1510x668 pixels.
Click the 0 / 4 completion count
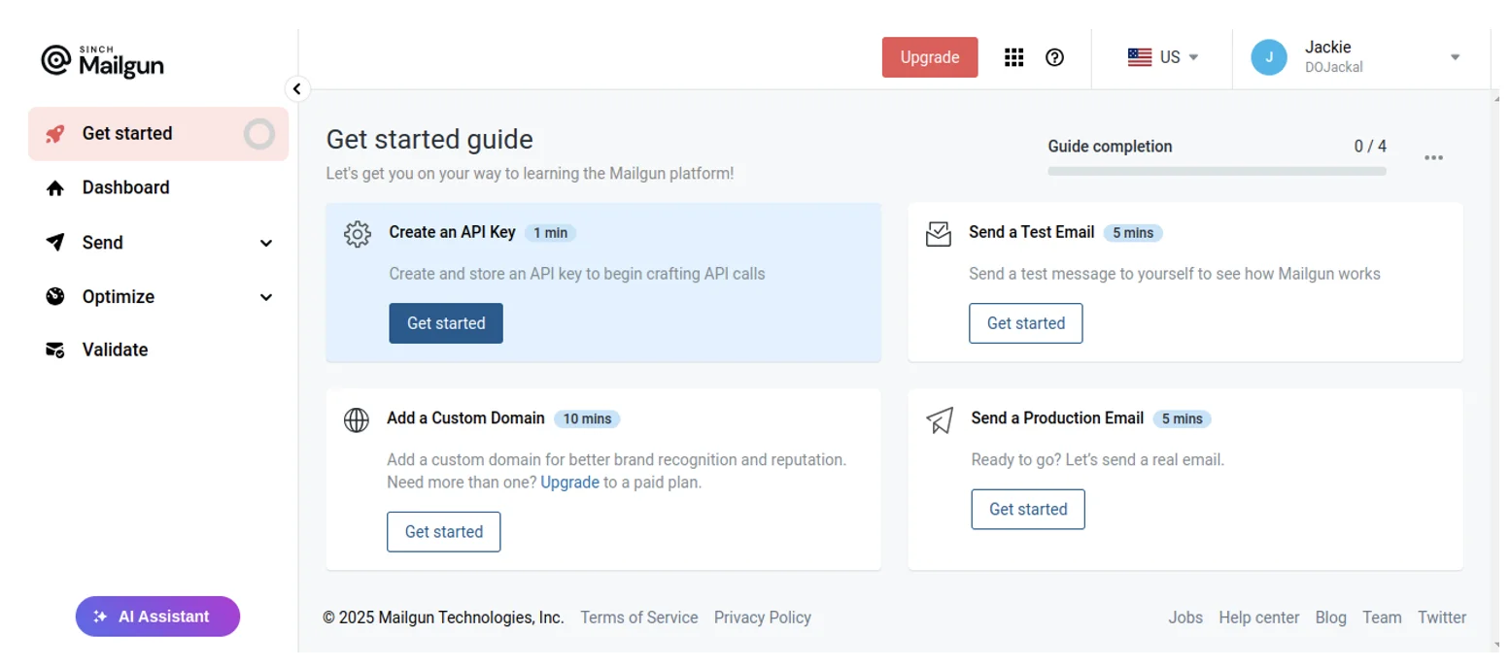[x=1370, y=147]
